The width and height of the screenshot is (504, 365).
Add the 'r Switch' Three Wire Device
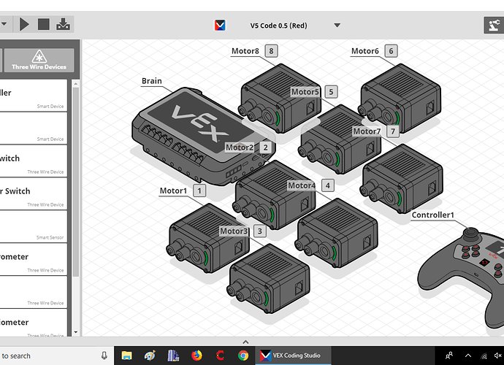click(34, 193)
